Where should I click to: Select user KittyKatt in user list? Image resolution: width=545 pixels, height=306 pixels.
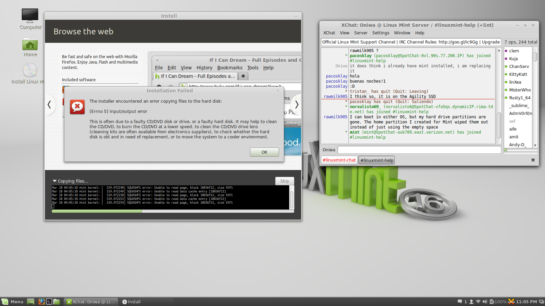518,74
